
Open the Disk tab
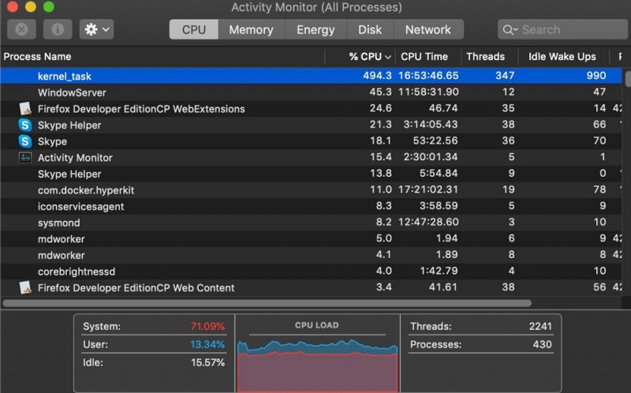[x=370, y=29]
